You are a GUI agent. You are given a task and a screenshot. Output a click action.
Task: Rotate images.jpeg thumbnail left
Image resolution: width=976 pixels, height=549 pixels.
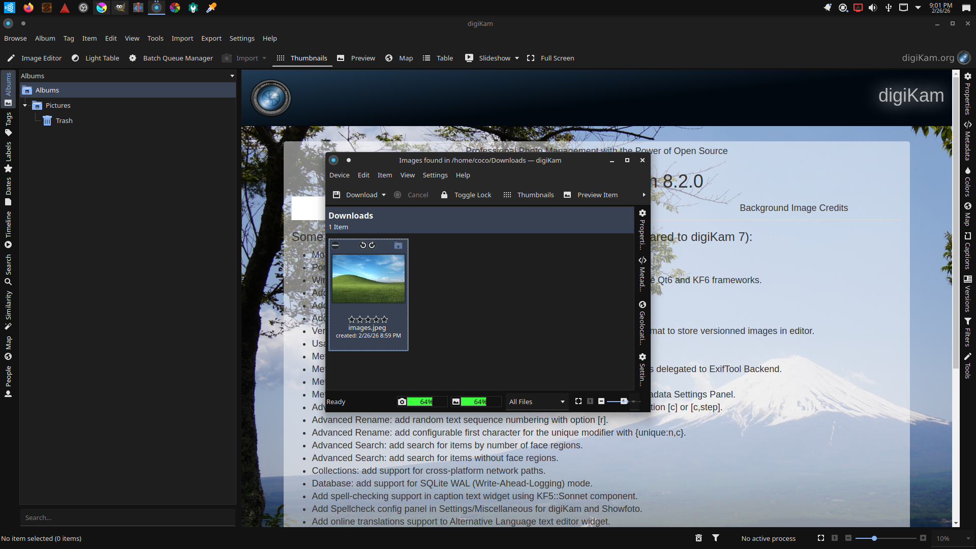[363, 246]
